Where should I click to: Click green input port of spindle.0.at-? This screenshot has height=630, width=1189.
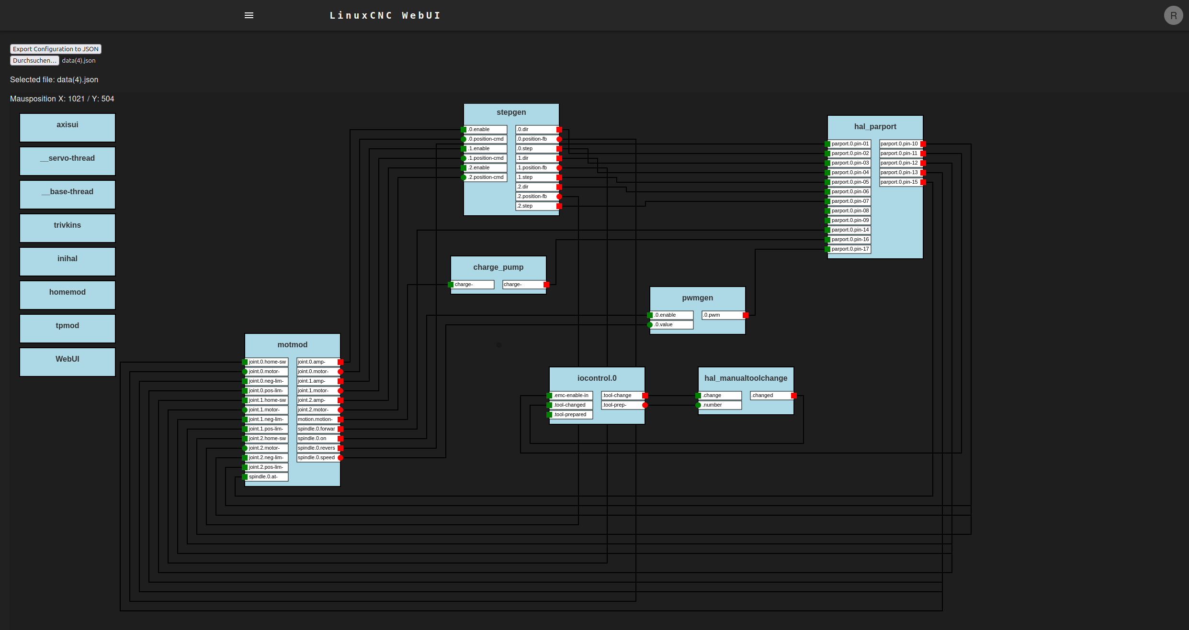click(245, 477)
